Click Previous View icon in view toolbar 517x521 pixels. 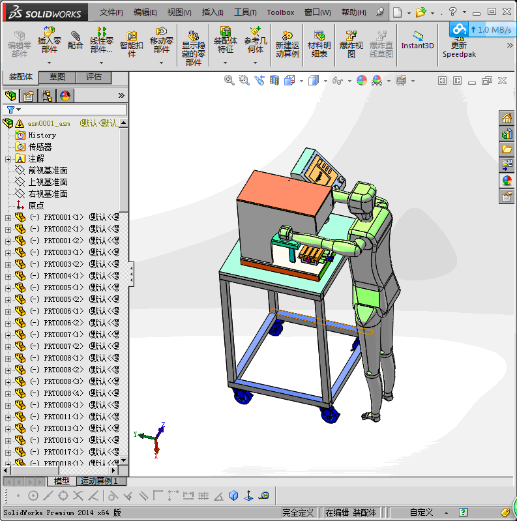click(x=259, y=80)
